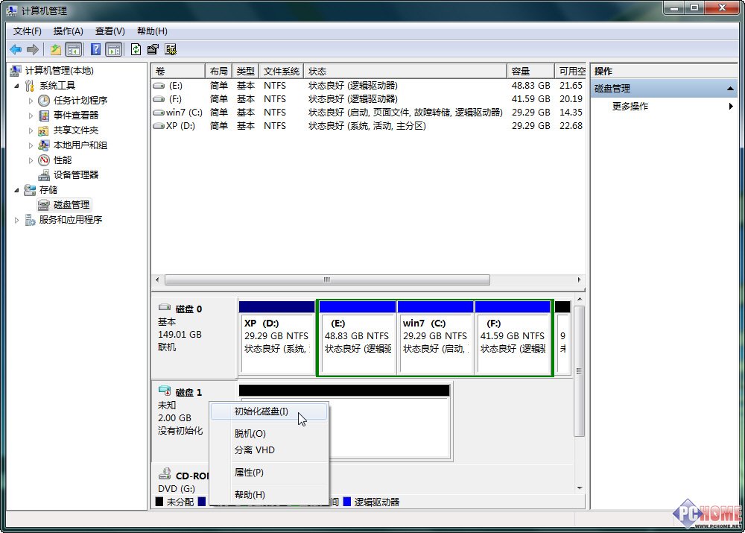Sort by the 布局 column header
The image size is (745, 533).
point(218,72)
